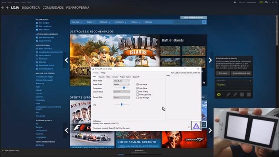Enable the Fast Scaling checkbox

pyautogui.click(x=137, y=92)
